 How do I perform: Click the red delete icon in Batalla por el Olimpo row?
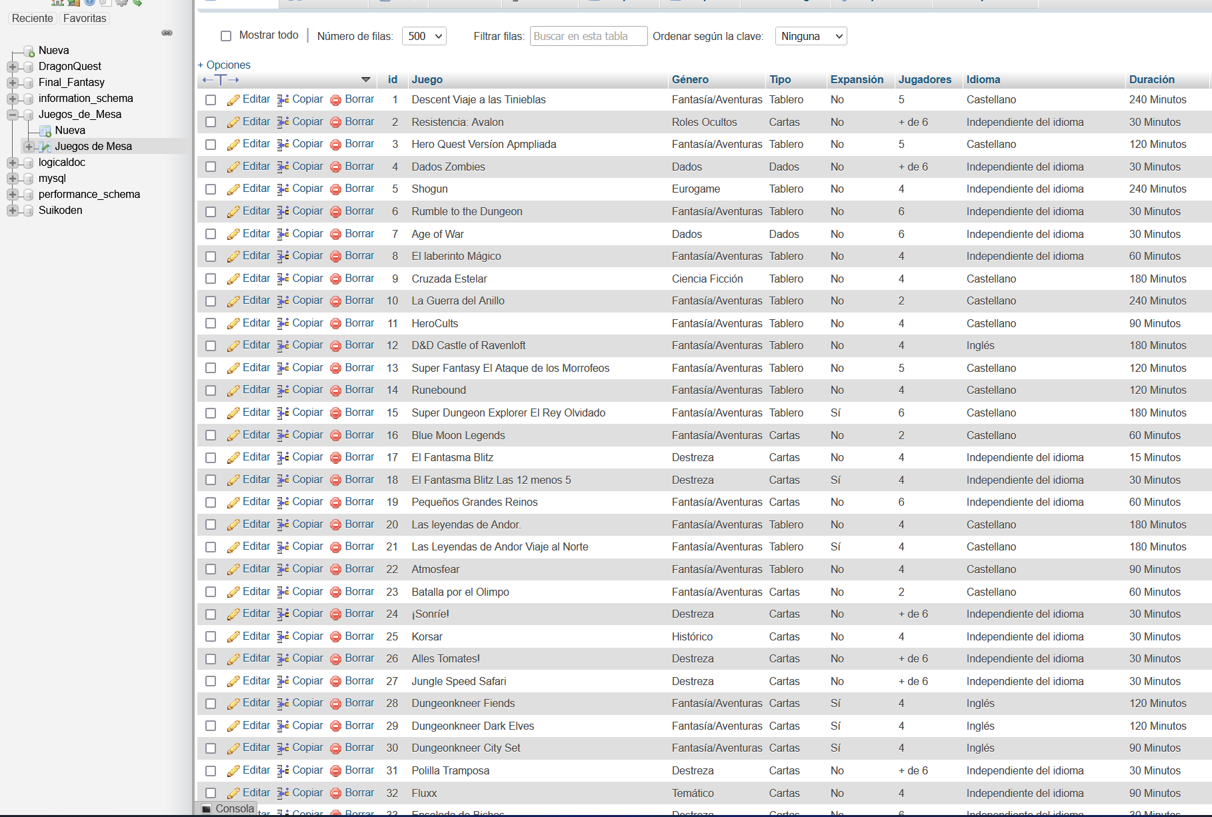tap(336, 592)
